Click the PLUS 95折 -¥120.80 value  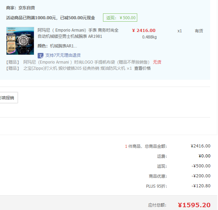(x=201, y=186)
